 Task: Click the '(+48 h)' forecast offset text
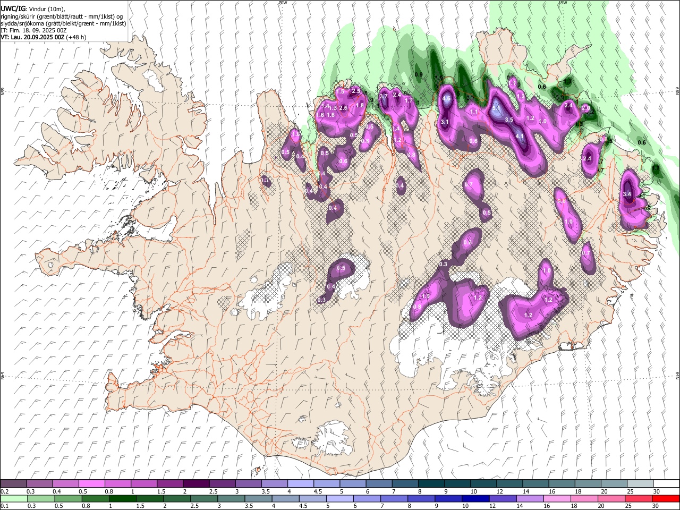tap(76, 37)
